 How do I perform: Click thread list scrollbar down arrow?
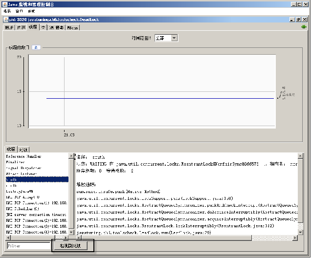(x=71, y=231)
